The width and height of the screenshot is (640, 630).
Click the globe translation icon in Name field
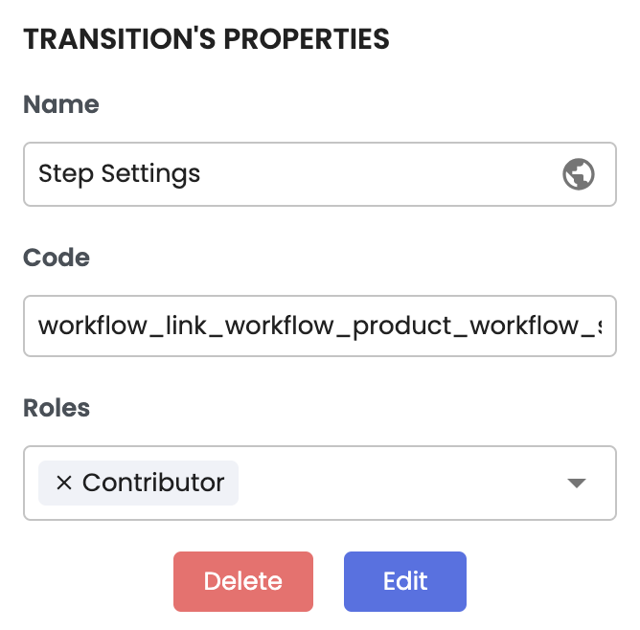pyautogui.click(x=578, y=174)
